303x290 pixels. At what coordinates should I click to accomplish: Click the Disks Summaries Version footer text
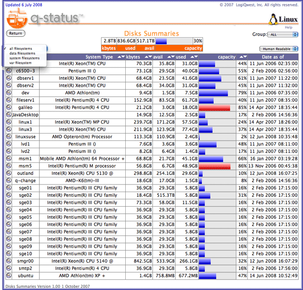[x=47, y=286]
